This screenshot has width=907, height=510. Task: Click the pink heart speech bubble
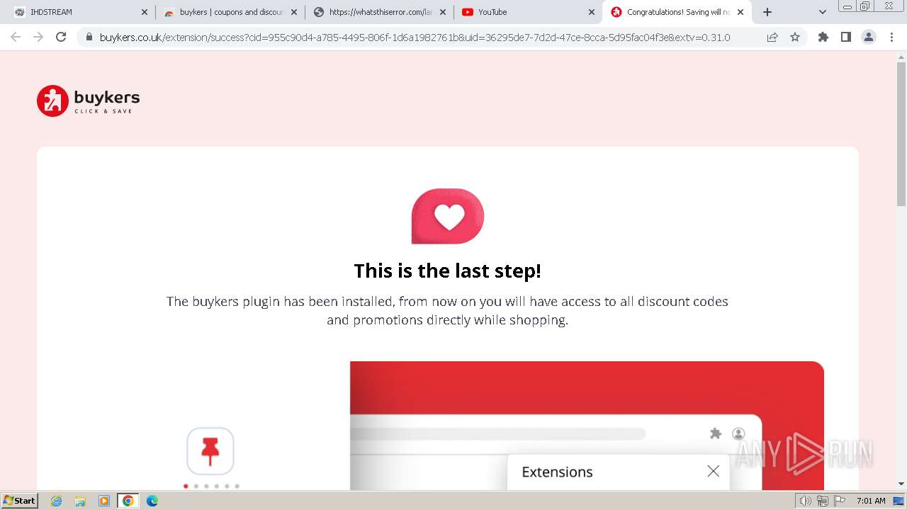pyautogui.click(x=448, y=216)
